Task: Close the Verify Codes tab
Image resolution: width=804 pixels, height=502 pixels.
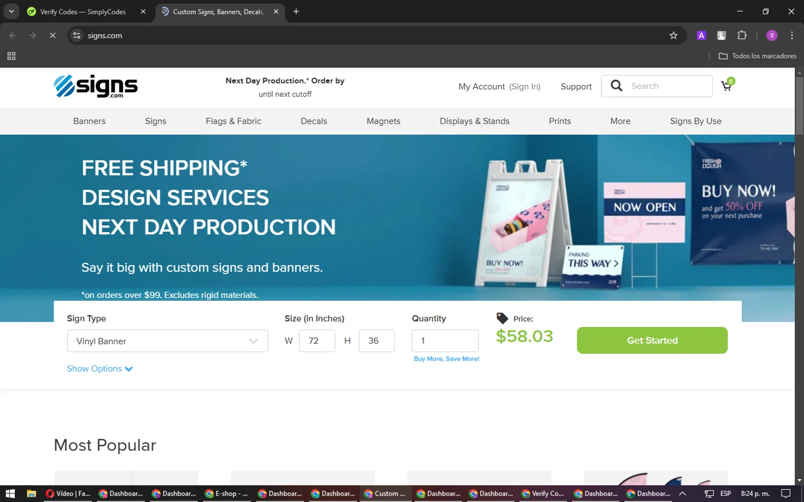Action: 143,11
